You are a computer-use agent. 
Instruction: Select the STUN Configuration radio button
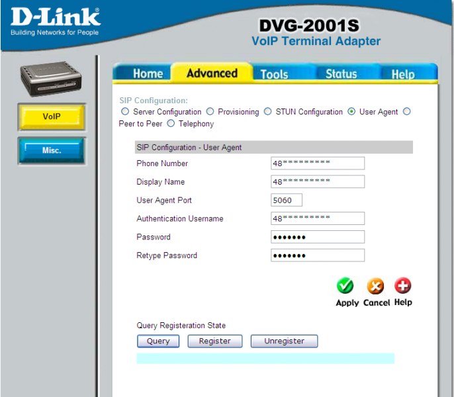coord(267,111)
